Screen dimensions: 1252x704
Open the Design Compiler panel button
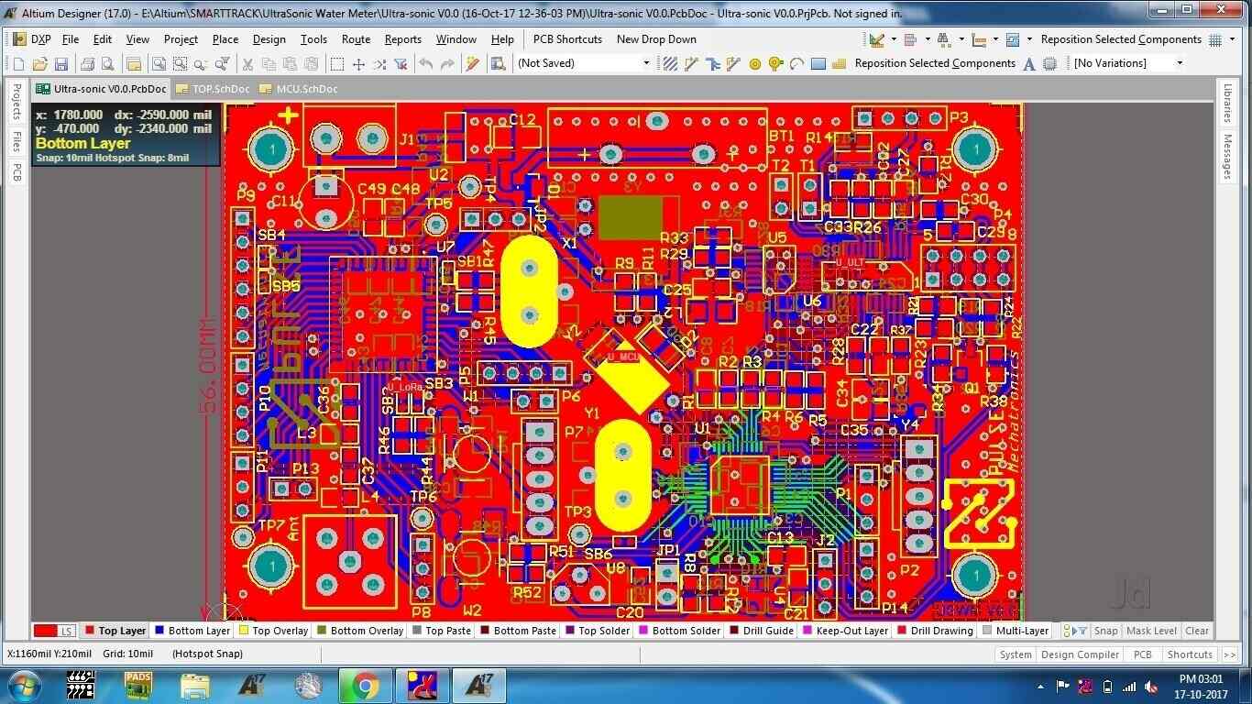1080,654
